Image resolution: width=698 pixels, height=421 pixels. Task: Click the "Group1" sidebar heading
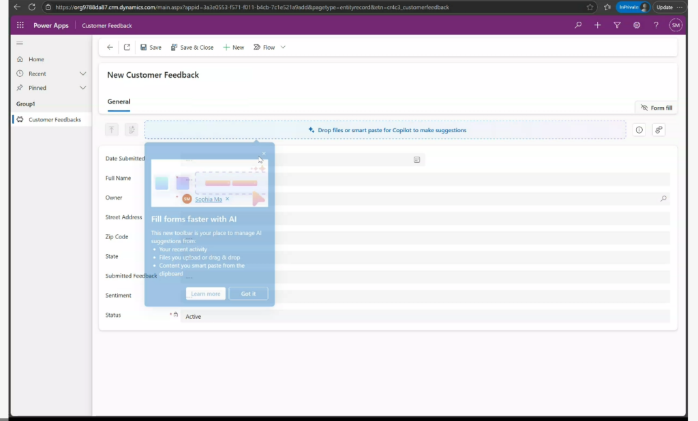[x=25, y=104]
